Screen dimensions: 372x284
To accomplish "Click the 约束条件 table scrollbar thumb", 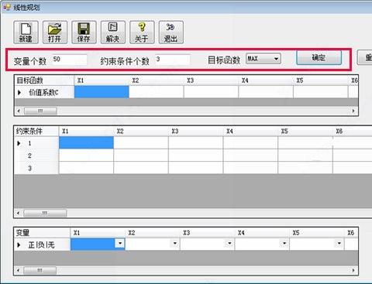I will coord(45,213).
